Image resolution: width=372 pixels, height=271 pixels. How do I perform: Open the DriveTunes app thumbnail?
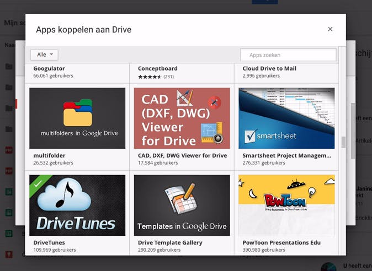[77, 205]
